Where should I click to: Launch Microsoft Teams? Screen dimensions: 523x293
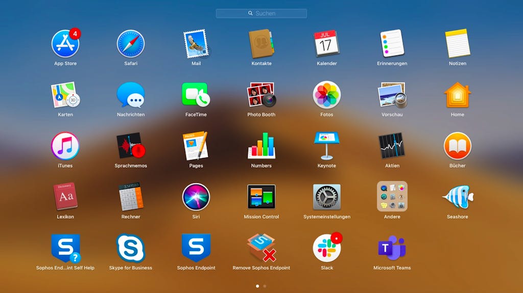[x=392, y=248]
